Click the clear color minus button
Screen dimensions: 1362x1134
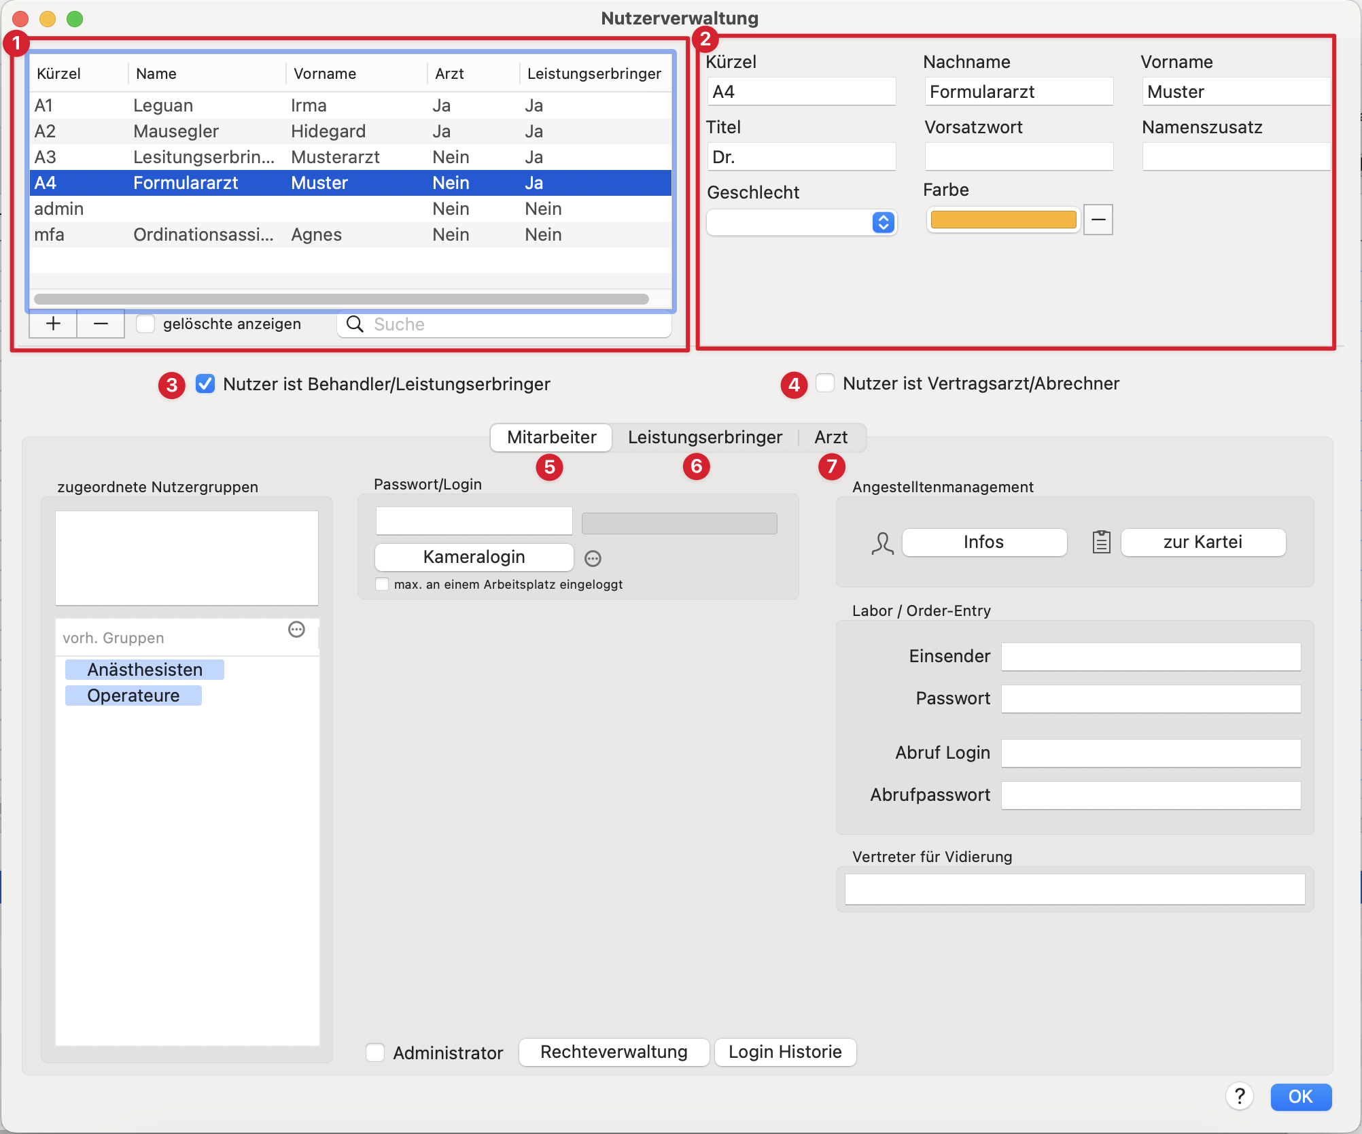pos(1098,220)
